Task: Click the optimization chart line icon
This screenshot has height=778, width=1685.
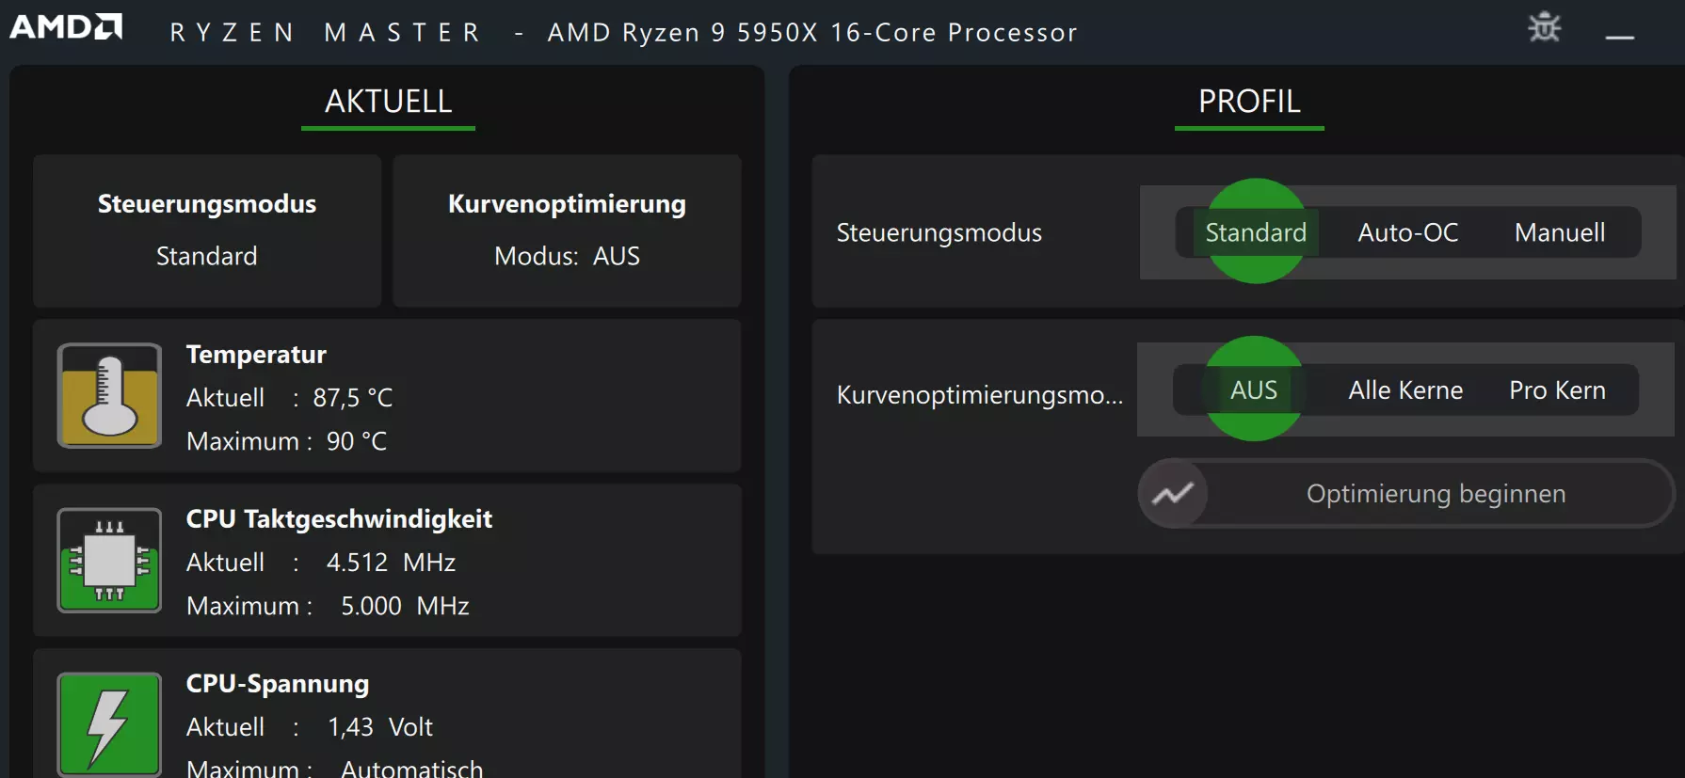Action: (1173, 494)
